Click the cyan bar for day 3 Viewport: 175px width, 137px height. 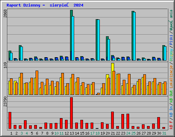(x=22, y=53)
